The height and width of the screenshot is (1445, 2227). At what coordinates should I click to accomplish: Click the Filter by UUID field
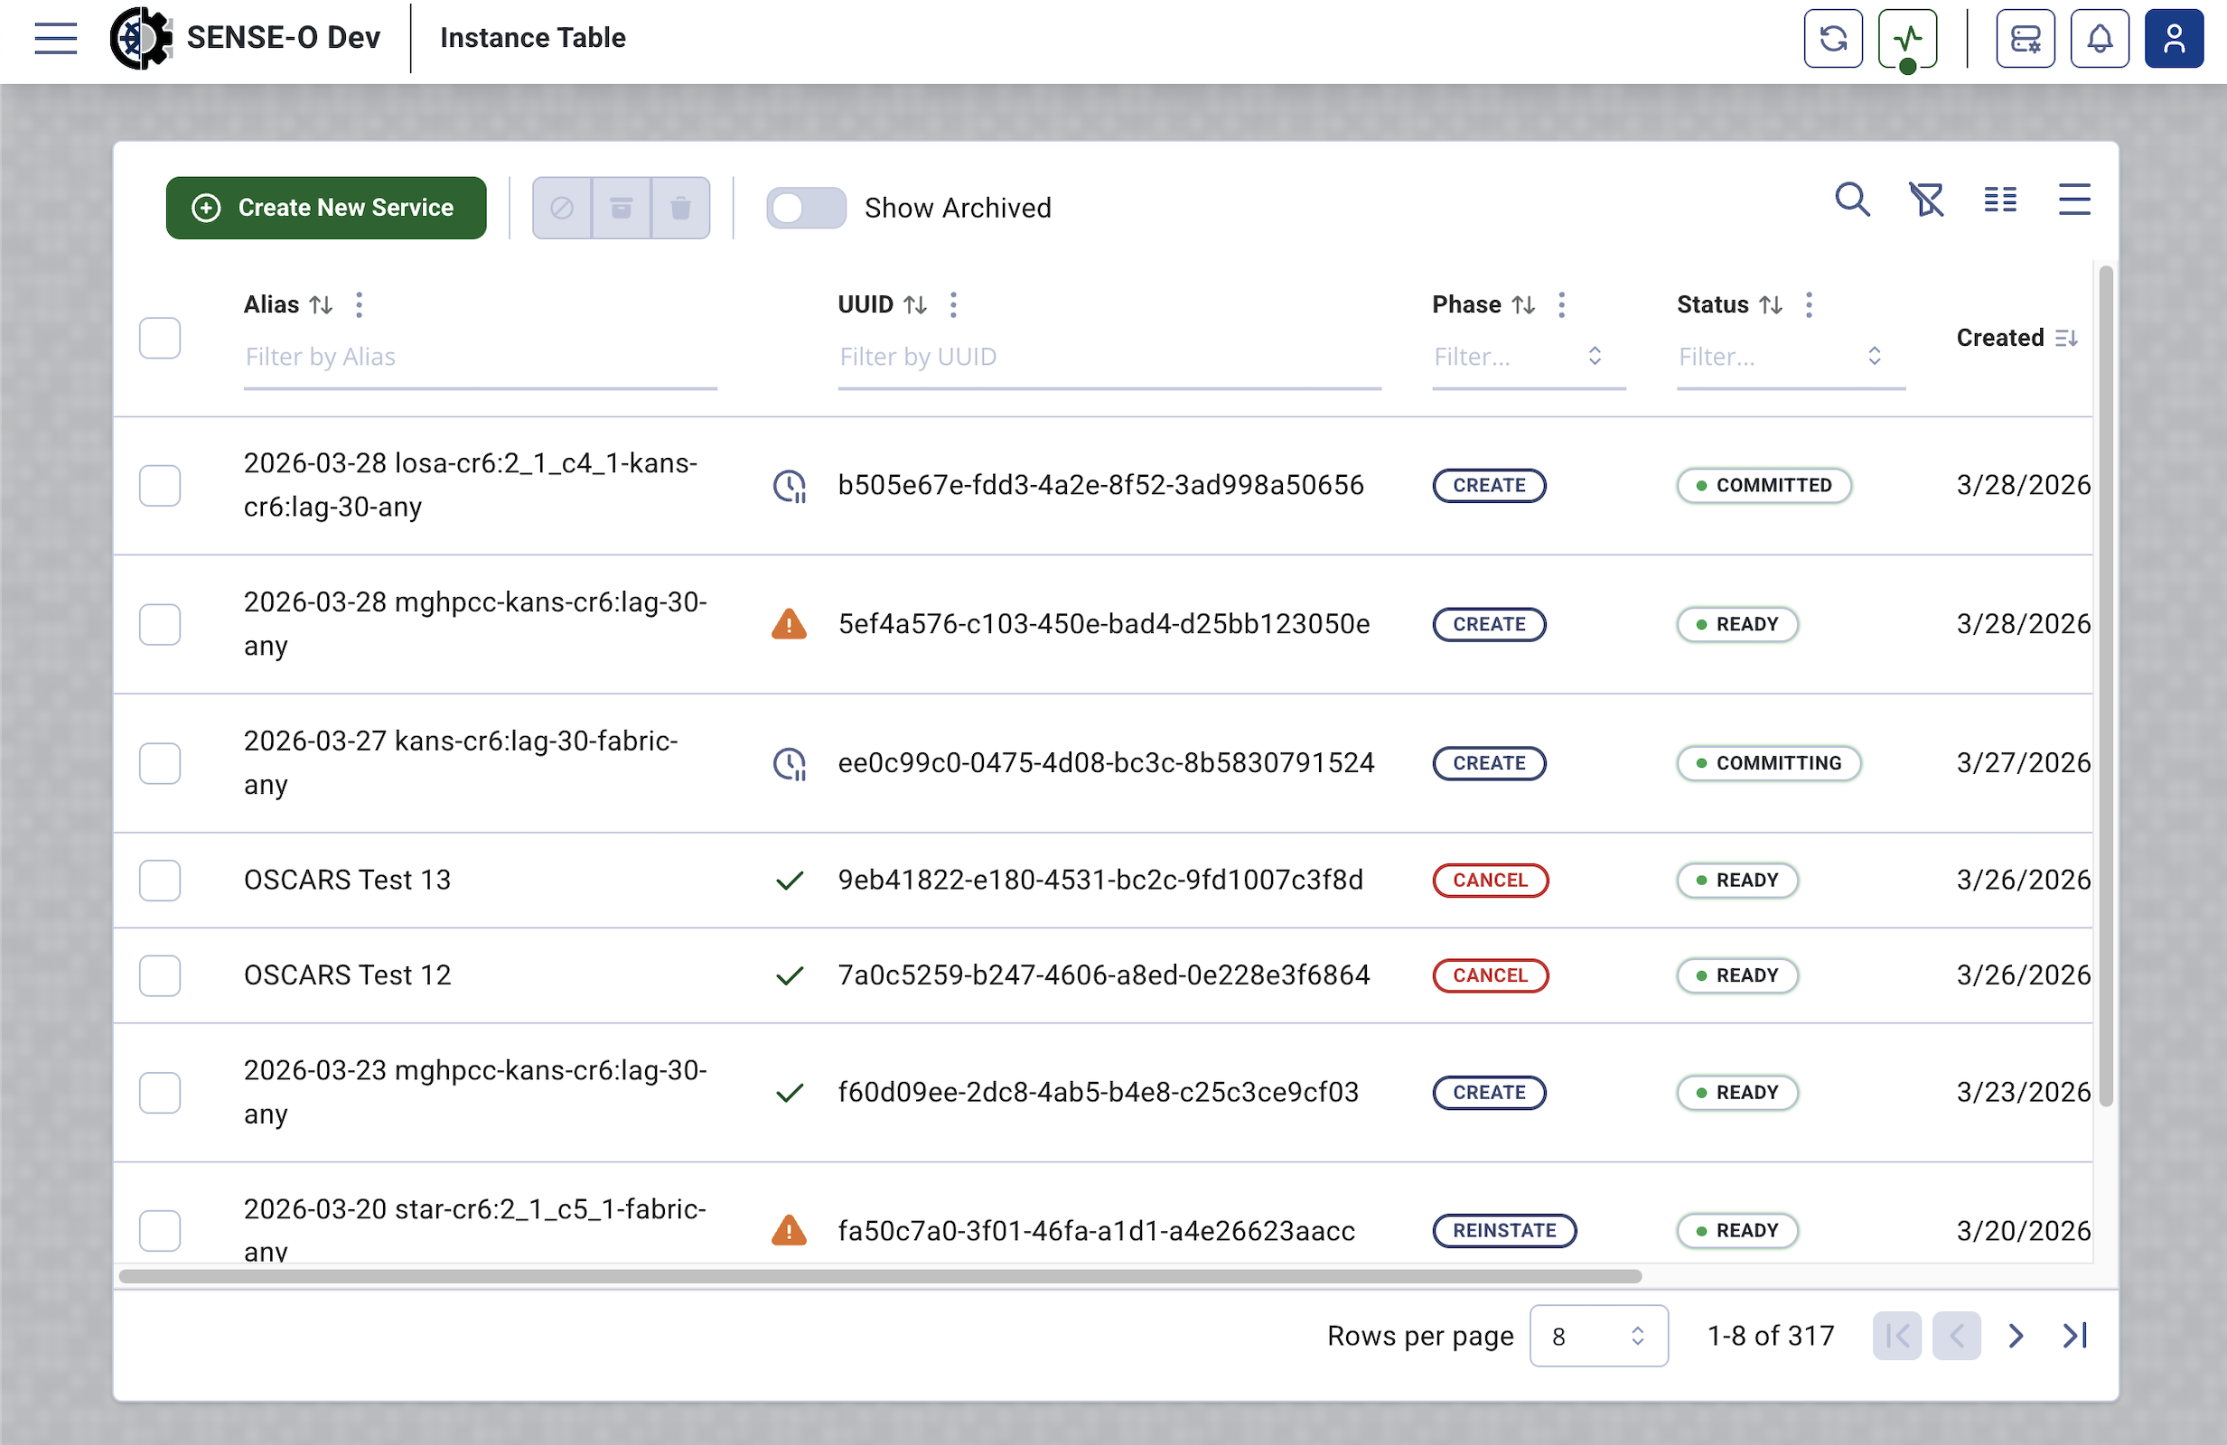click(x=1108, y=357)
